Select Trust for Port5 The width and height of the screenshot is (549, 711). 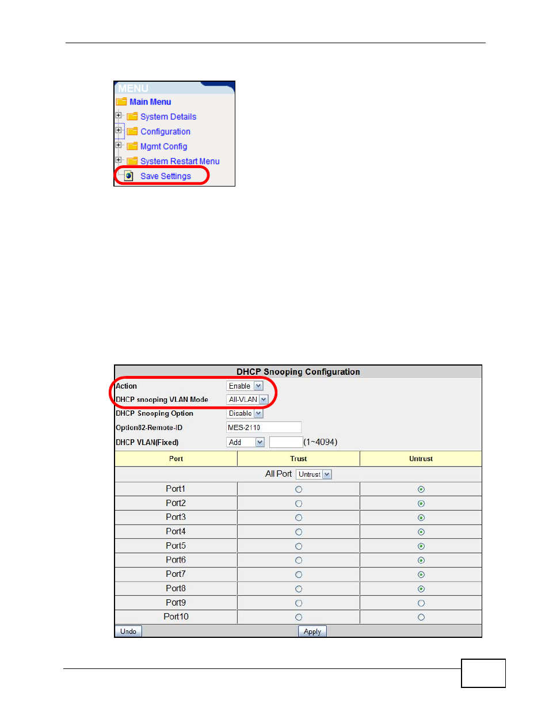[x=299, y=546]
